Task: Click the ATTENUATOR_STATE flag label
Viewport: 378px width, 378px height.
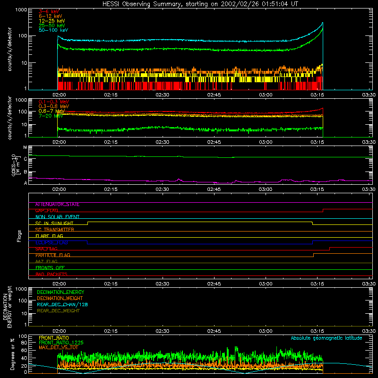Action: tap(57, 205)
